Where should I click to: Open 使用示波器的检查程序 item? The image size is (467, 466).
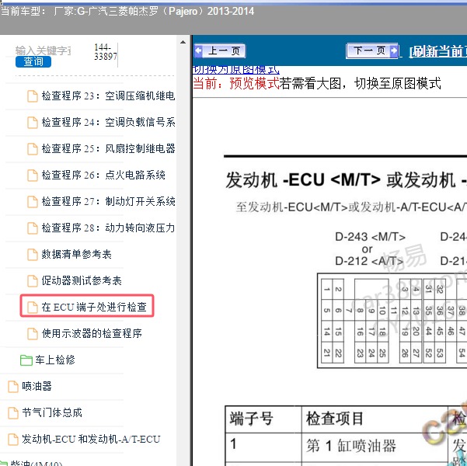(92, 333)
